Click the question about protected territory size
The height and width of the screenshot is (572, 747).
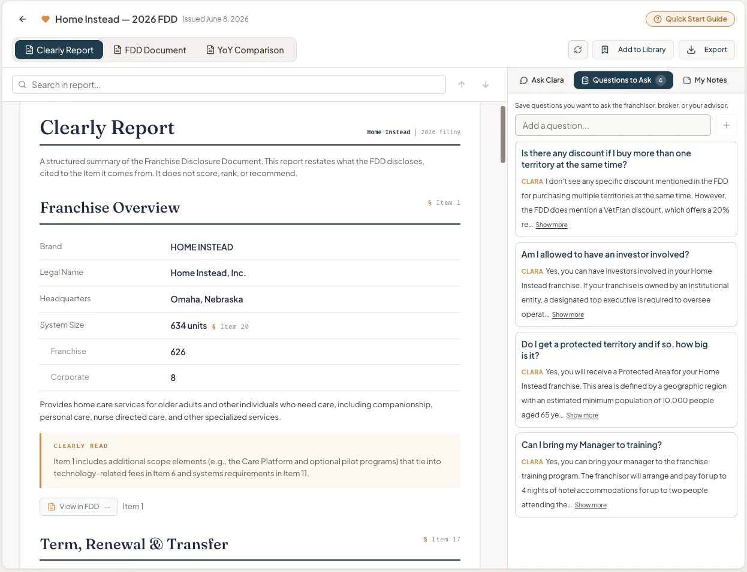click(615, 350)
